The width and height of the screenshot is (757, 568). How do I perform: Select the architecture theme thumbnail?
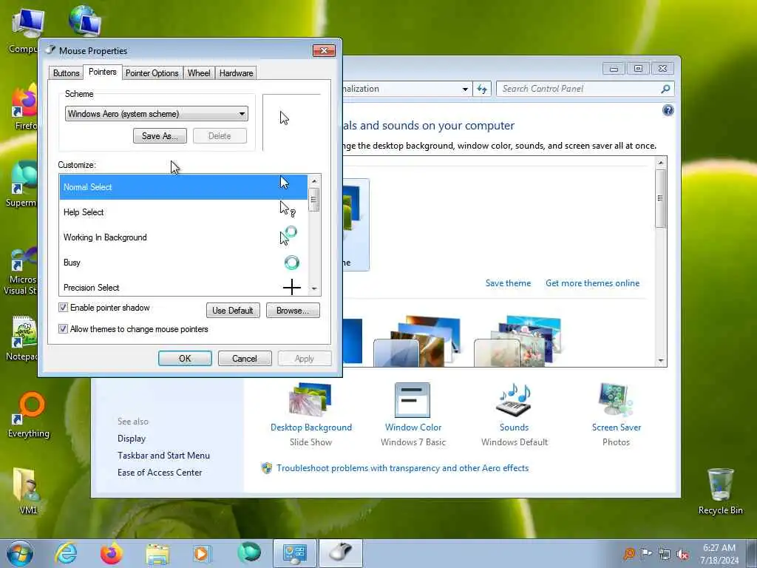click(418, 340)
